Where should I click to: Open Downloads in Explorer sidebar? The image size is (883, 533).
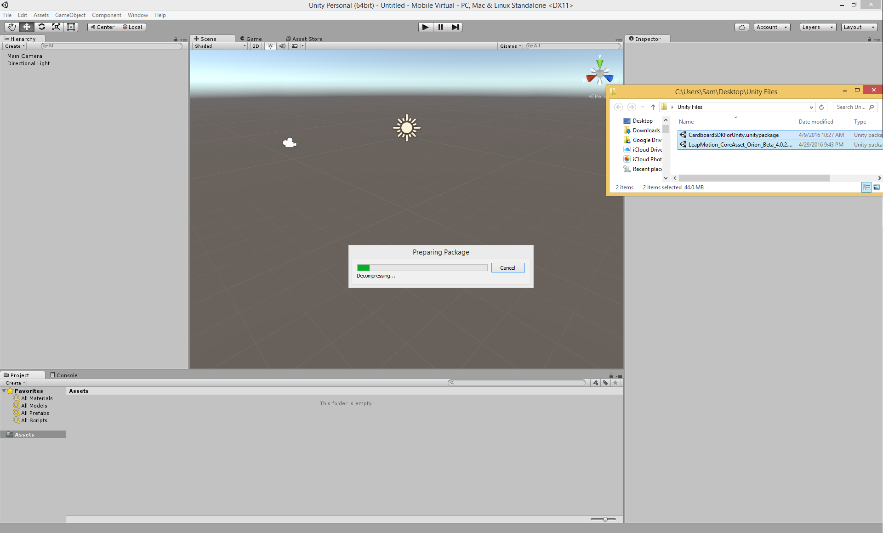(642, 130)
